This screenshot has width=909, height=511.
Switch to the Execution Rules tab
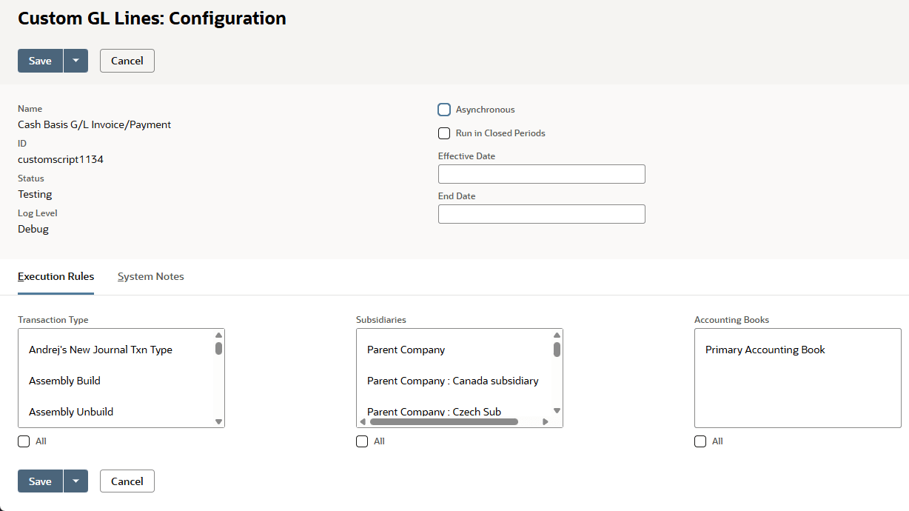point(56,276)
